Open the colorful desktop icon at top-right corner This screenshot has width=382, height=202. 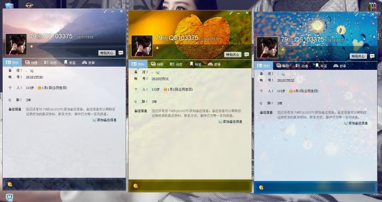(372, 7)
